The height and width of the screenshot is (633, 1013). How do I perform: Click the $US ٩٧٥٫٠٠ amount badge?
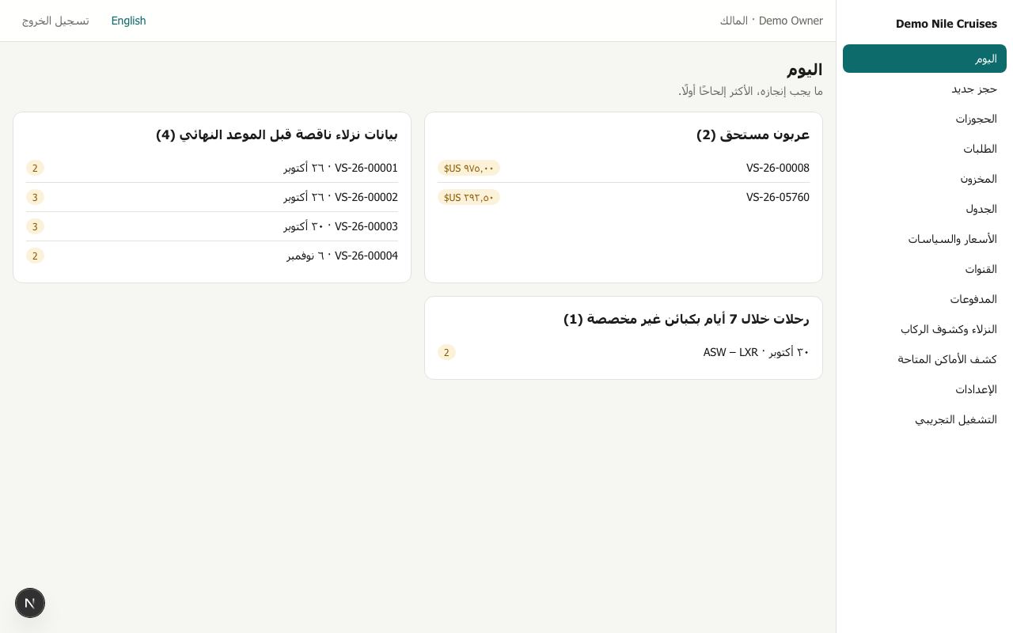tap(469, 168)
